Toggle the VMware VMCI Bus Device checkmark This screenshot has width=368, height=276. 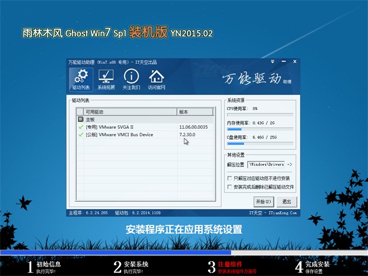pyautogui.click(x=80, y=135)
